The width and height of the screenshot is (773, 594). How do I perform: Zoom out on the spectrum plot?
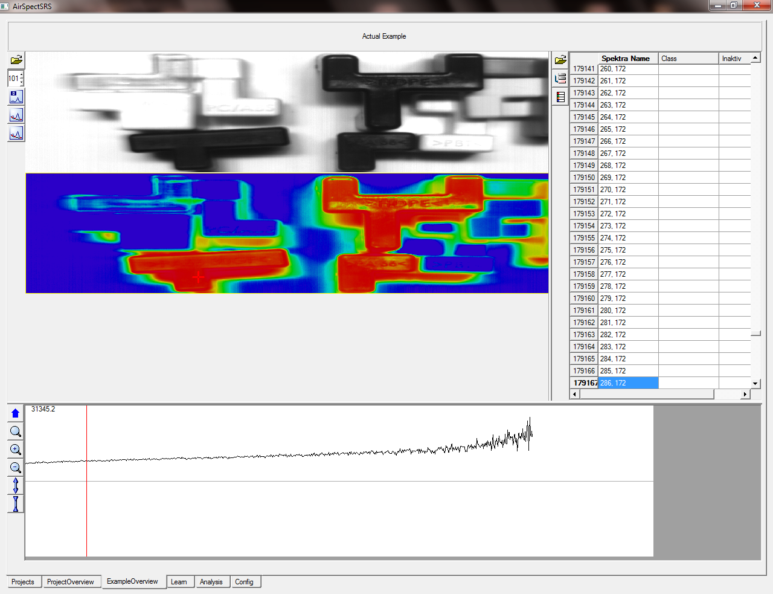(x=16, y=468)
